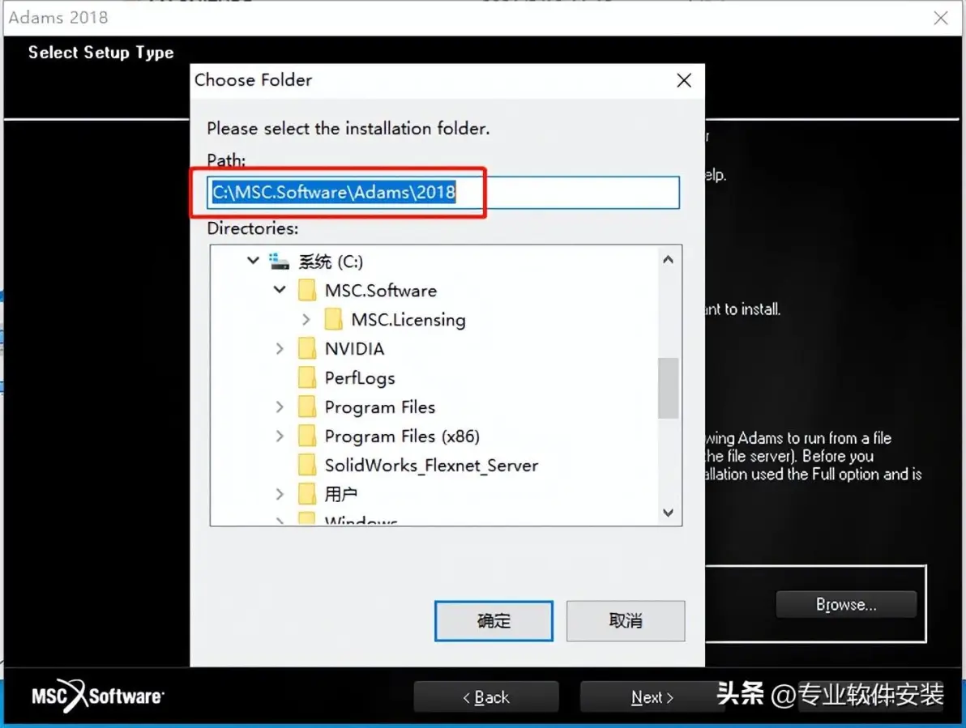Expand the 用户 folder node

280,493
